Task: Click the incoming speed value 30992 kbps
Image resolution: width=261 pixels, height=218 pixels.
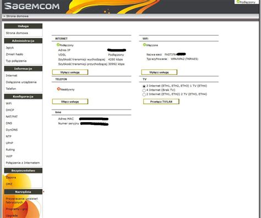Action: tap(116, 64)
